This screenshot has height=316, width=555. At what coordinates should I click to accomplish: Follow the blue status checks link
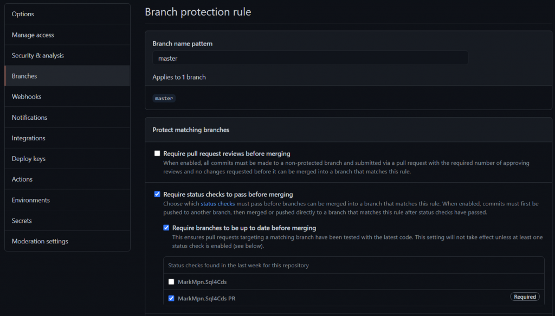tap(217, 204)
